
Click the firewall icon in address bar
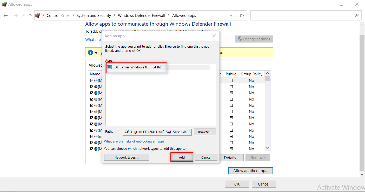38,15
